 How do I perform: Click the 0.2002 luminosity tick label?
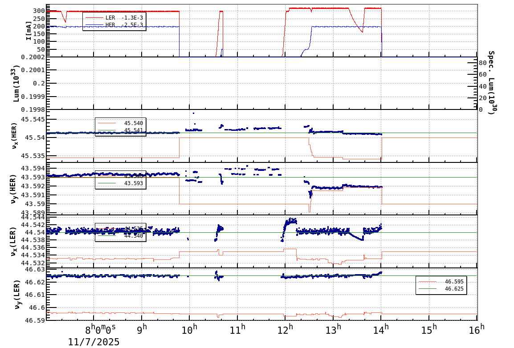tap(33, 57)
